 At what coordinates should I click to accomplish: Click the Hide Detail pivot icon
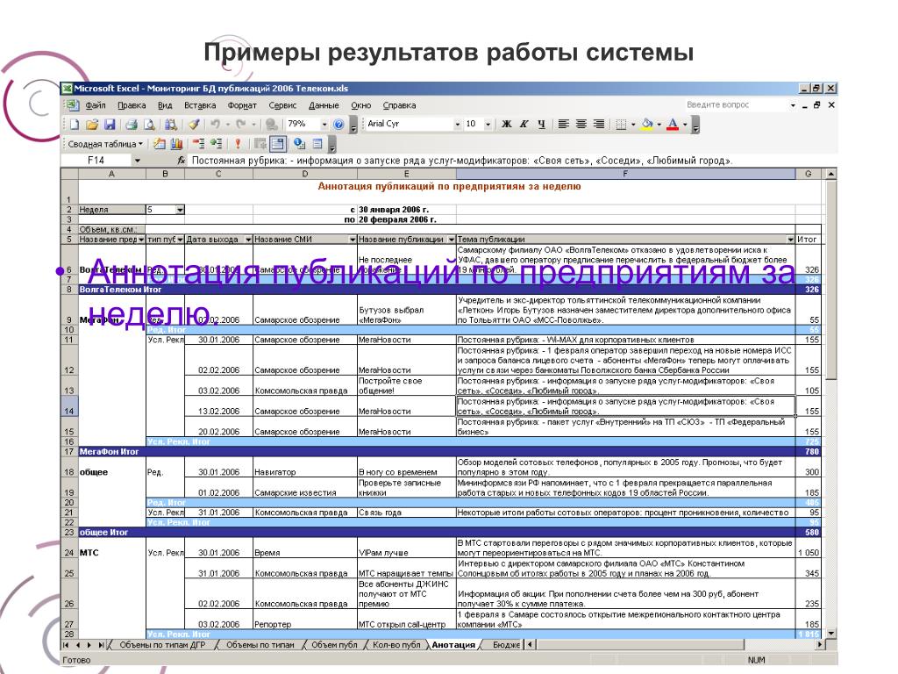(198, 144)
